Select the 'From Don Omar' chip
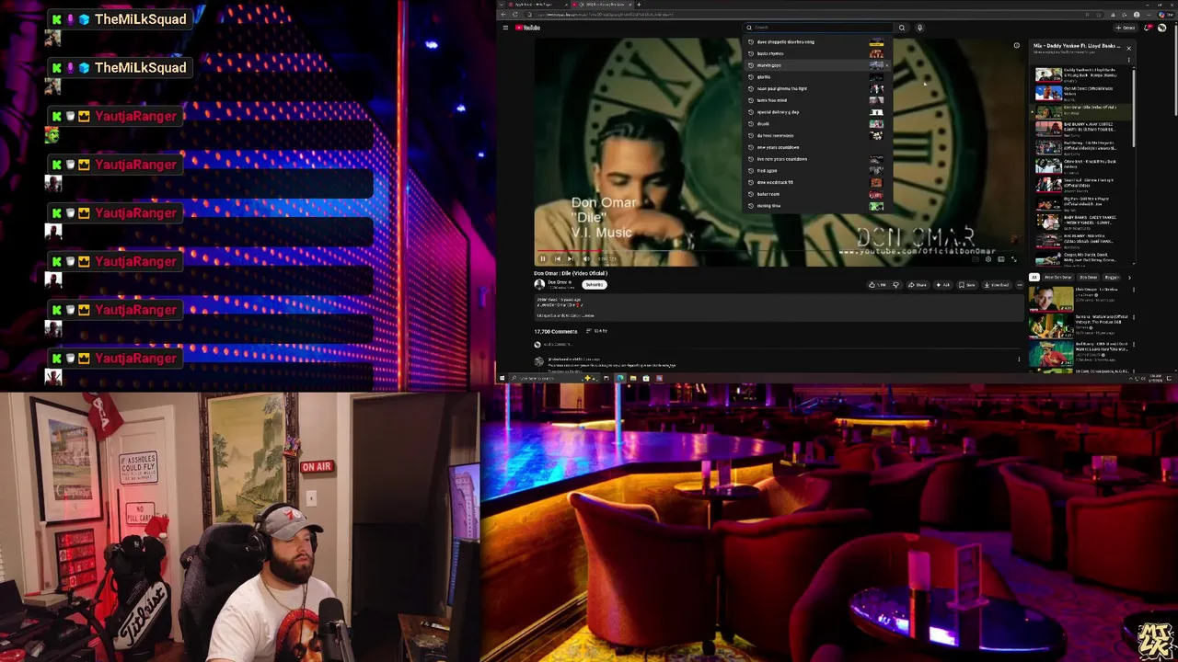 [x=1058, y=277]
